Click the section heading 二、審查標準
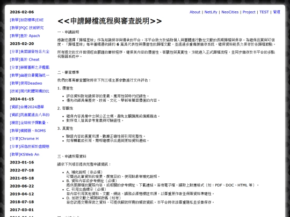 click(x=68, y=72)
